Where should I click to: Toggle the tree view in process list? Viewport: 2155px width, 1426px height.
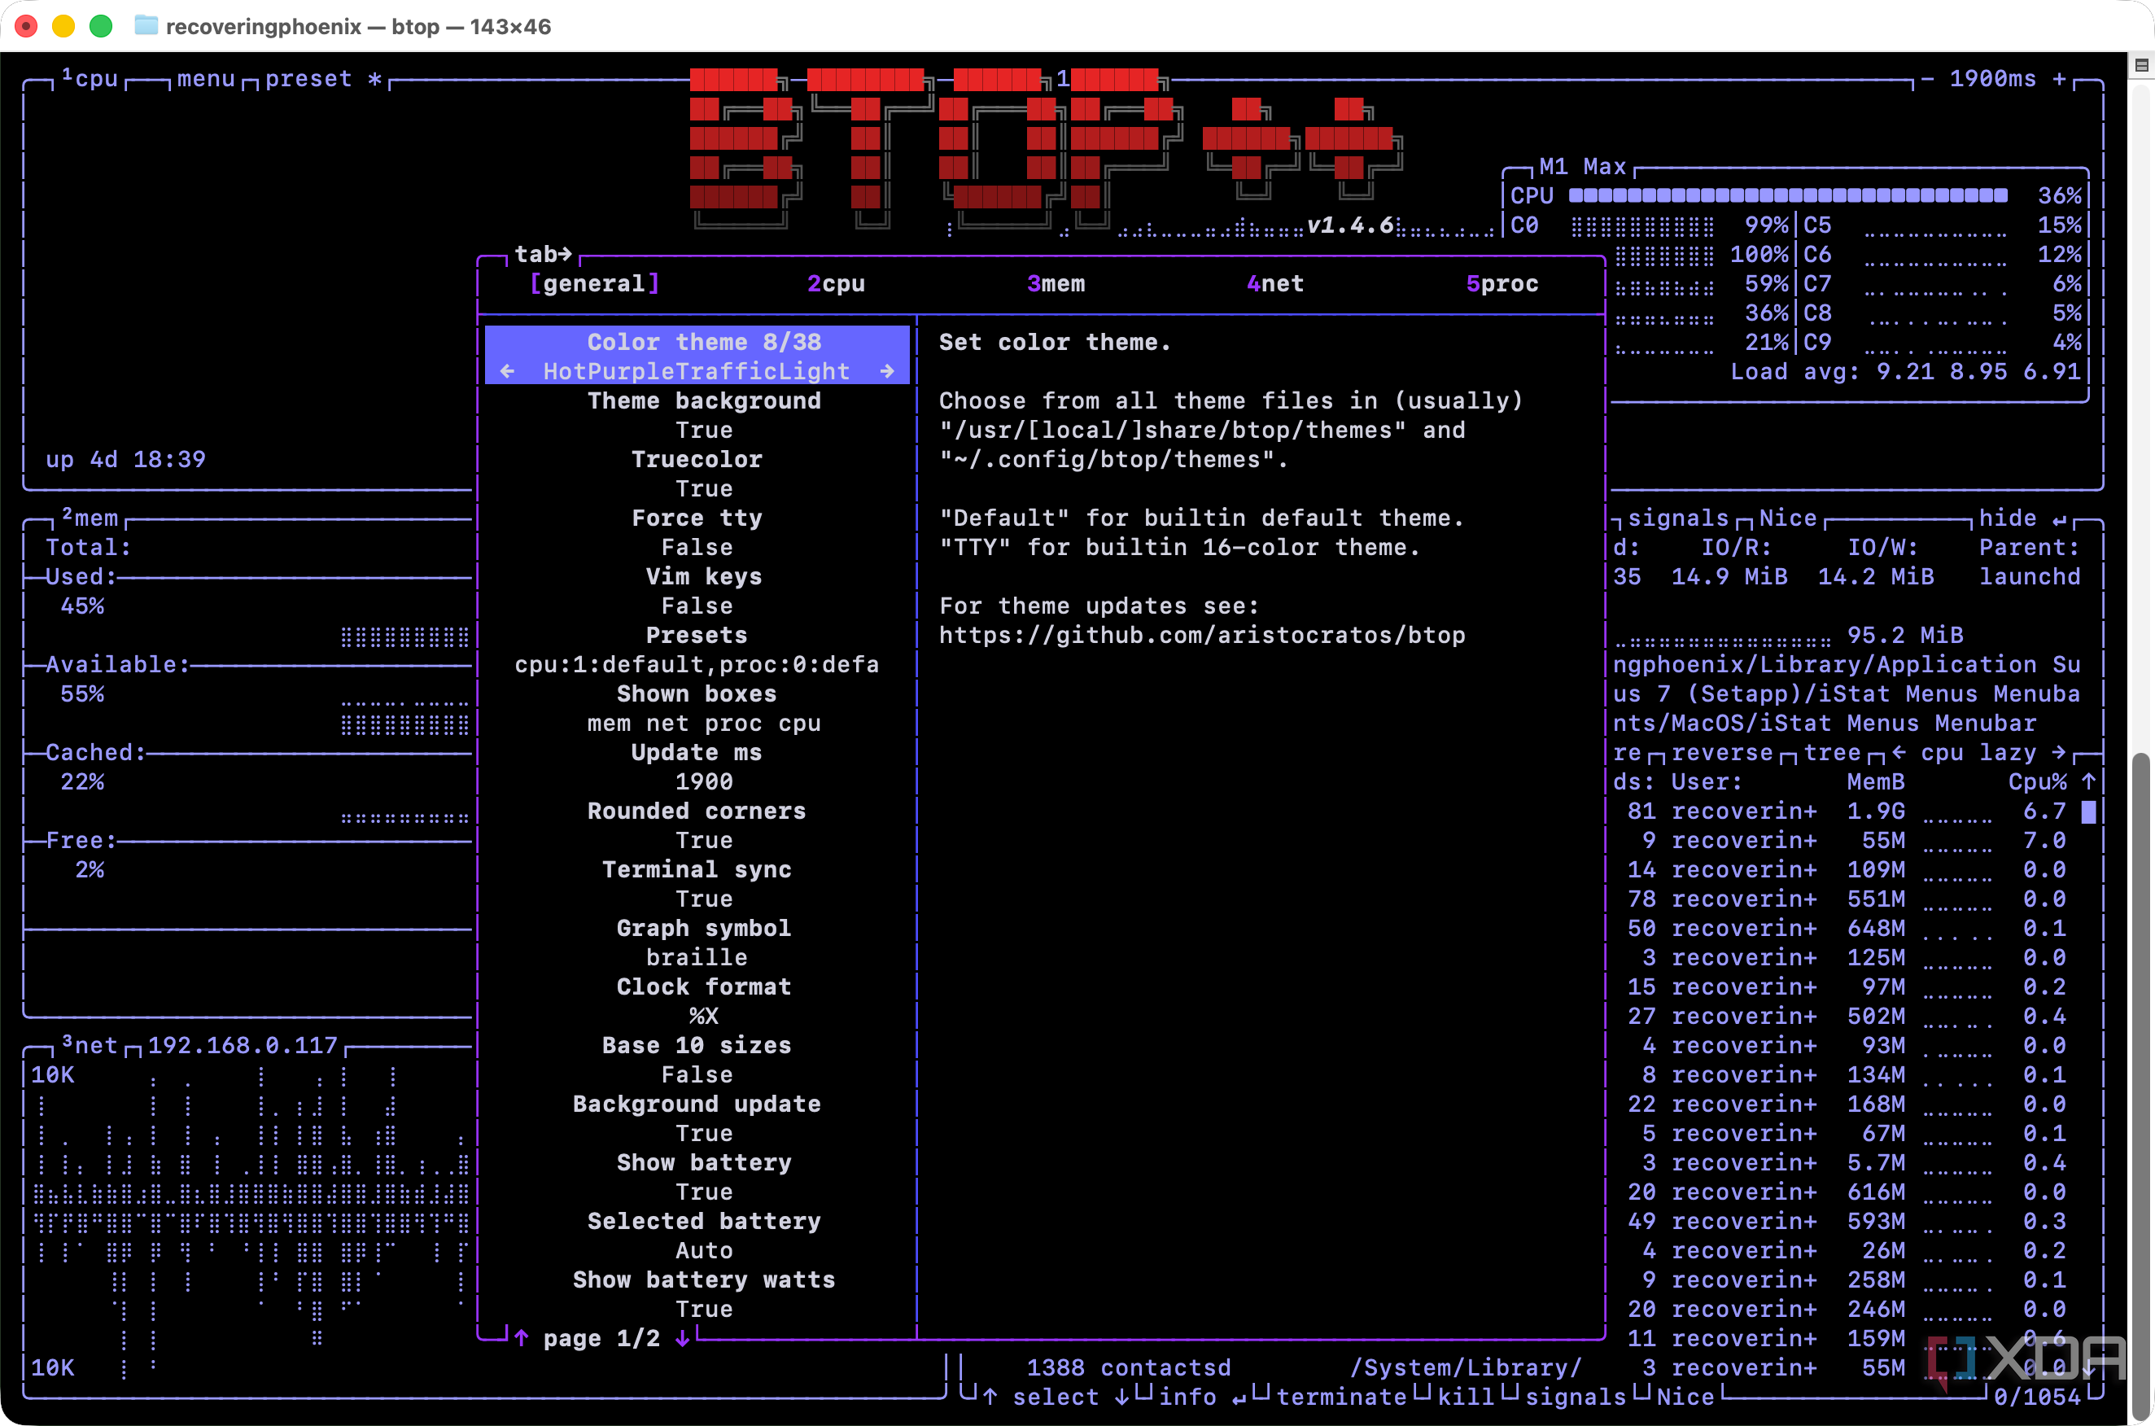click(x=1831, y=752)
